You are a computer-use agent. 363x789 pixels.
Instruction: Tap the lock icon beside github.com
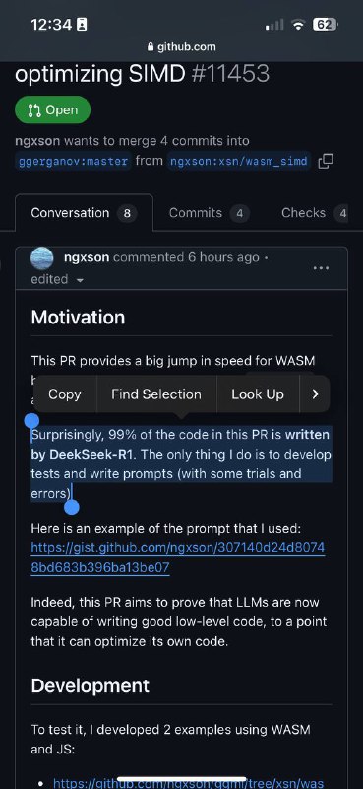coord(151,47)
